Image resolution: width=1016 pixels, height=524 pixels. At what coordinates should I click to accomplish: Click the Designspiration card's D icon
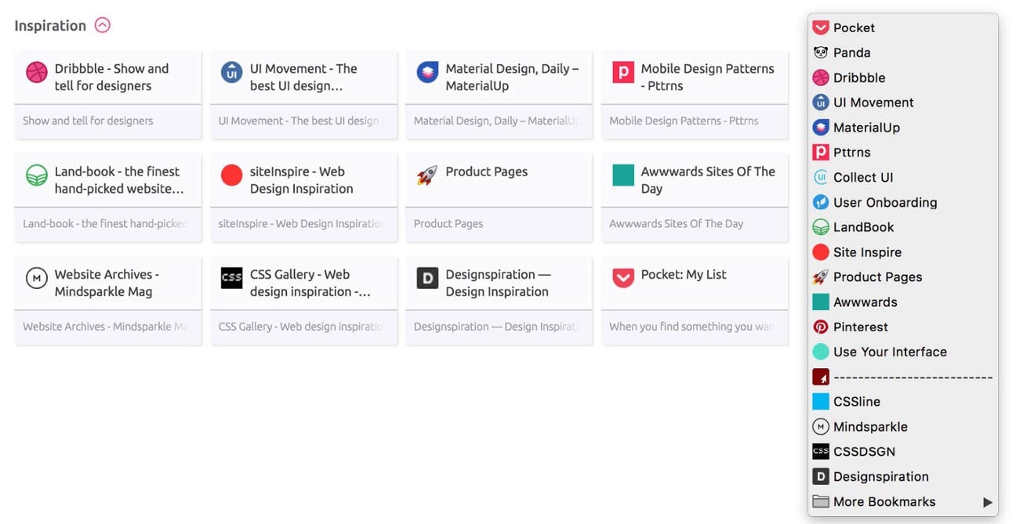pos(427,278)
